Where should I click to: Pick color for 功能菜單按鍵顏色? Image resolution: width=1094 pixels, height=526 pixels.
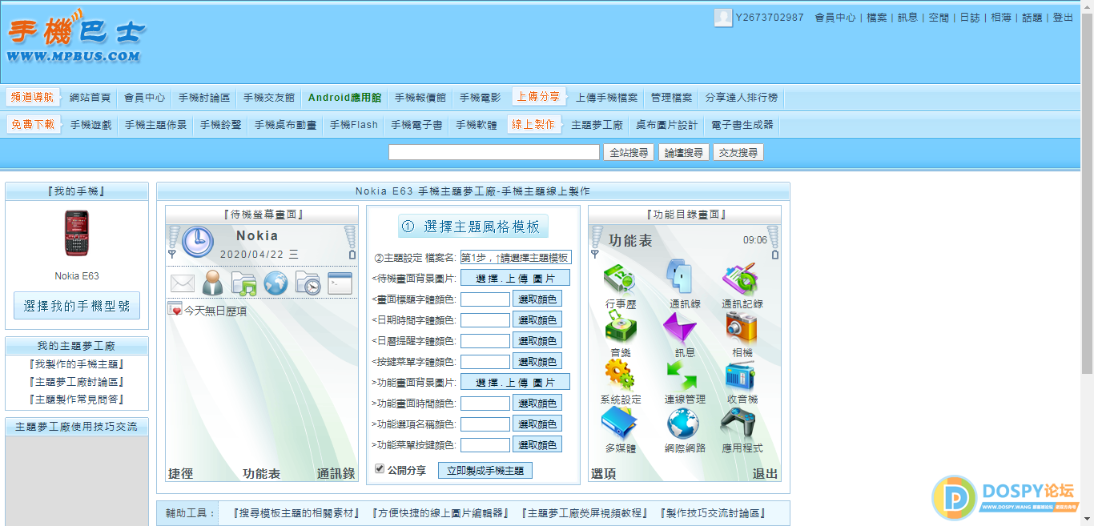[537, 444]
